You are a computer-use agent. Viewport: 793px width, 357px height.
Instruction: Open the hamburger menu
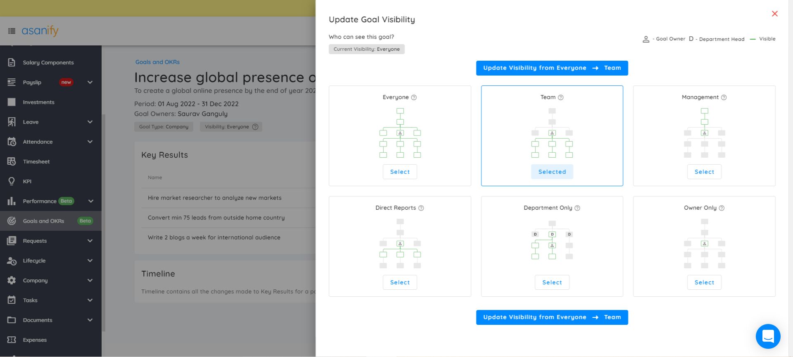(x=10, y=31)
